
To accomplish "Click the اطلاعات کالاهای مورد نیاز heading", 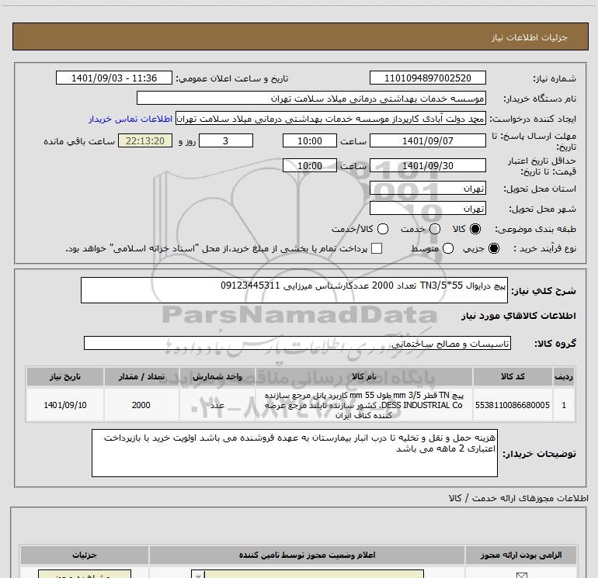I will [518, 316].
